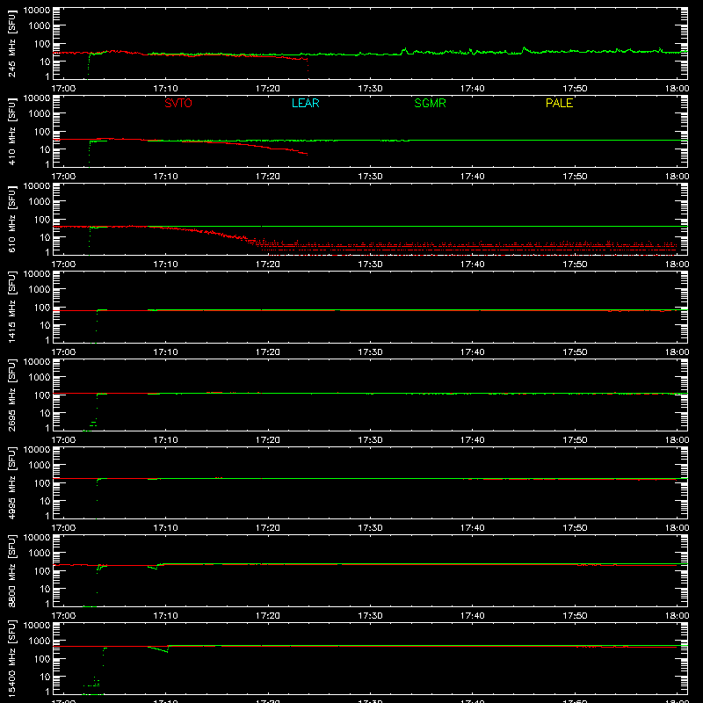Viewport: 703px width, 703px height.
Task: Click the 17:10 tick under the 4995 MHz plot
Action: coord(165,528)
